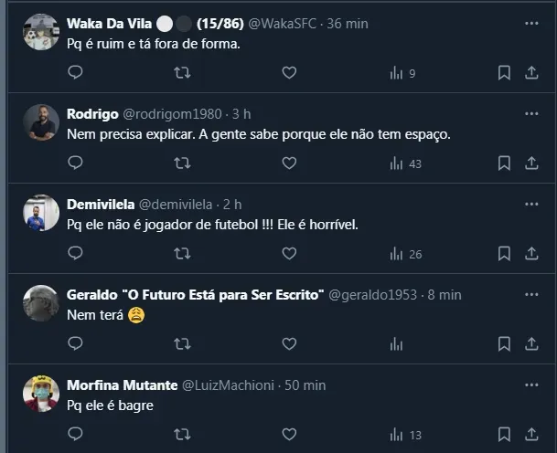The image size is (557, 453).
Task: Reply to Waka Da Vila's tweet
Action: (75, 73)
